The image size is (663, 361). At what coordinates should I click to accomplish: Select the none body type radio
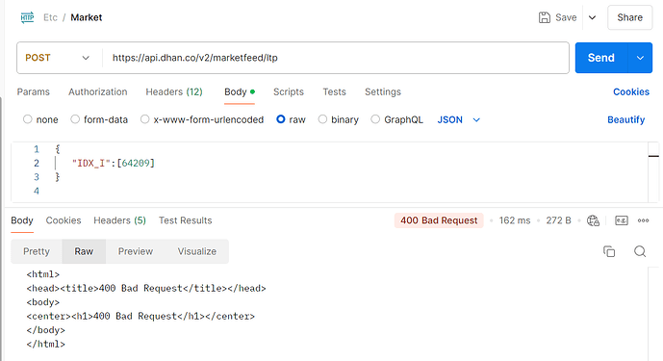tap(28, 119)
